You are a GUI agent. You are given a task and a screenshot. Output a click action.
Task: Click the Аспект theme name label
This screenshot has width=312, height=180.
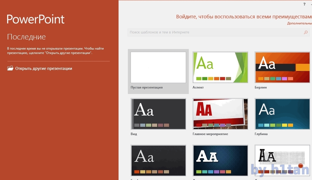coord(198,87)
